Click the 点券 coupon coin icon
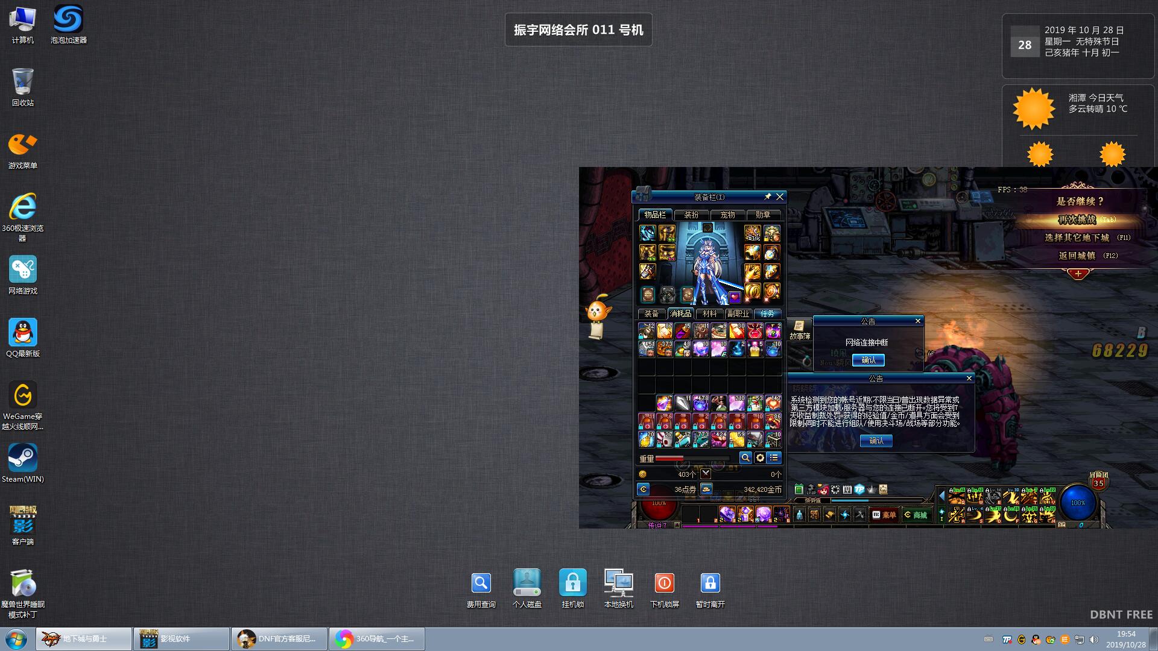1158x651 pixels. pos(644,489)
